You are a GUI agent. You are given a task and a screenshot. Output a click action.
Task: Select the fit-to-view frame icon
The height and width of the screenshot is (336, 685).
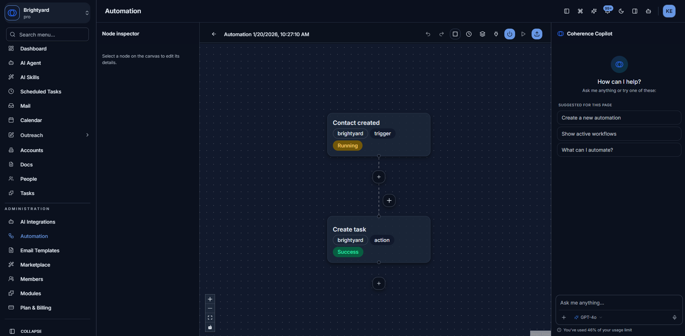tap(455, 34)
